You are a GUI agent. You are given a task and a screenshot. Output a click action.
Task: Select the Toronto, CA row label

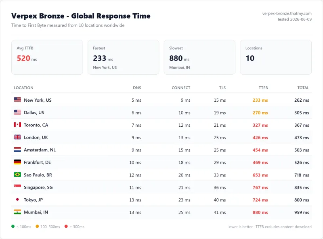[x=36, y=125]
